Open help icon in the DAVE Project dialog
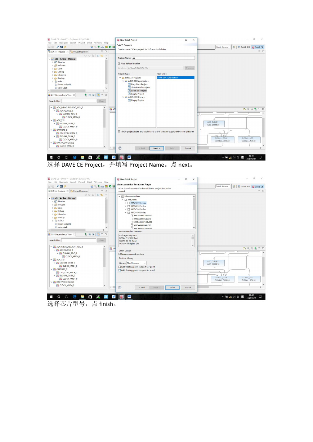 pos(120,148)
